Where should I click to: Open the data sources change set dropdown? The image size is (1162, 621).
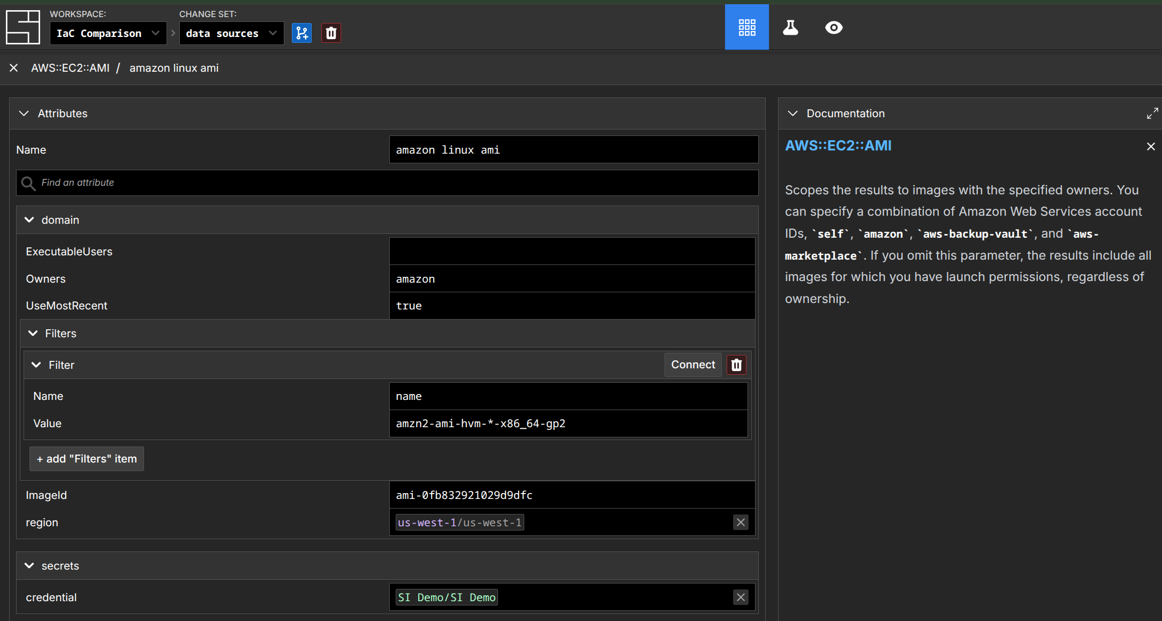coord(231,33)
